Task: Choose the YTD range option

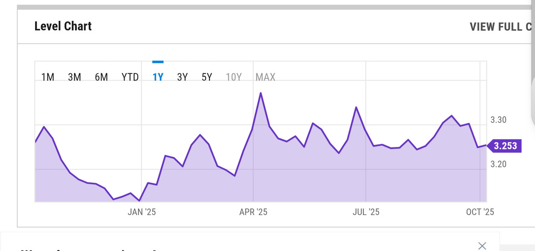Action: [x=130, y=77]
